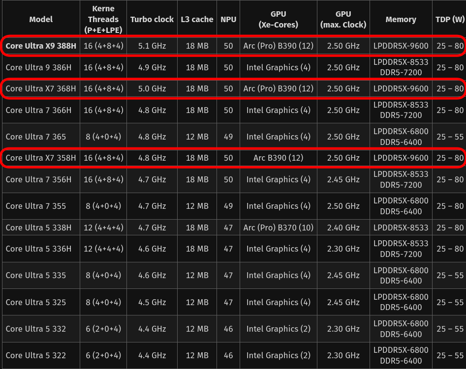Select the Kerne Threads (P+E+LPE) header
466x369 pixels.
pyautogui.click(x=103, y=19)
